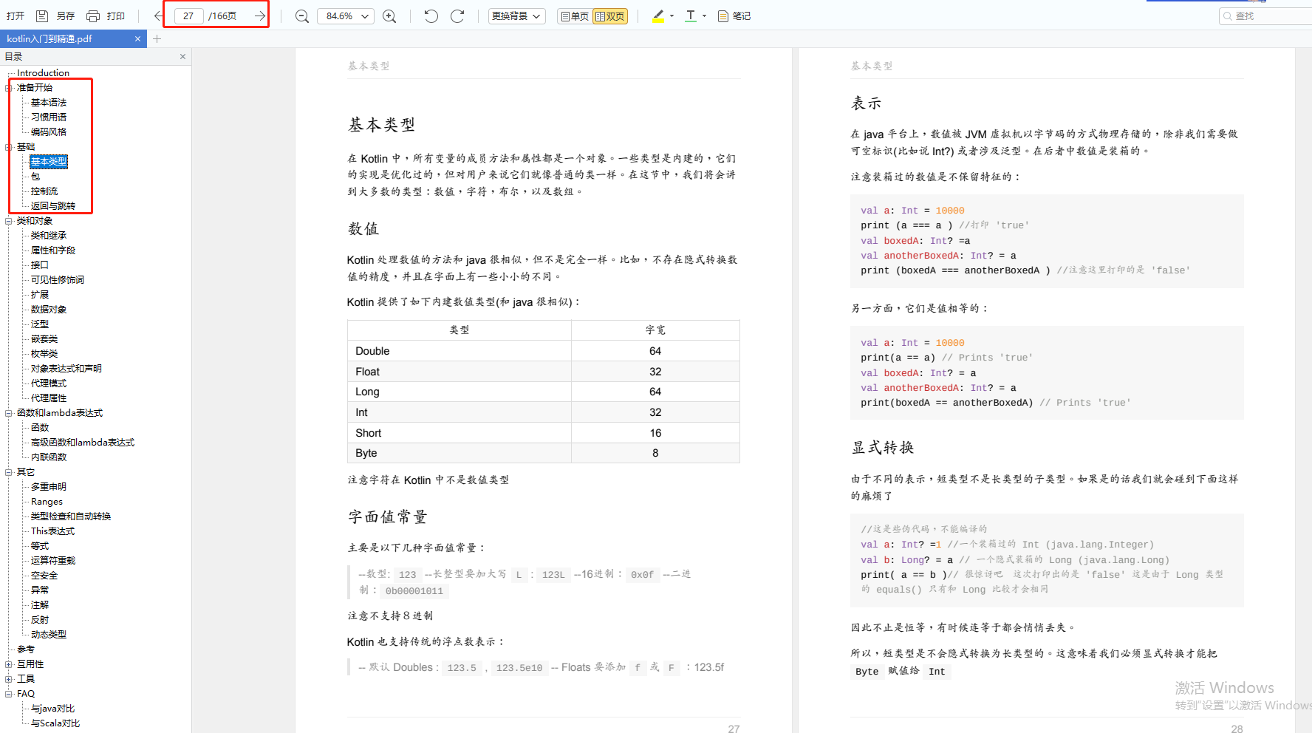Screen dimensions: 1312x733
Task: Open 与Scala对比 outline entry
Action: [55, 723]
